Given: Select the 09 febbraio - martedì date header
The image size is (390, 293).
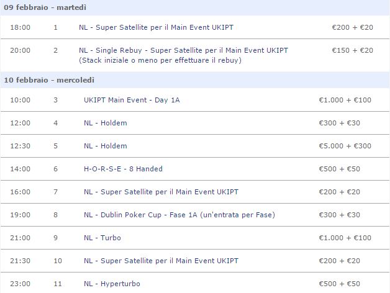Looking at the screenshot, I should pyautogui.click(x=195, y=7).
